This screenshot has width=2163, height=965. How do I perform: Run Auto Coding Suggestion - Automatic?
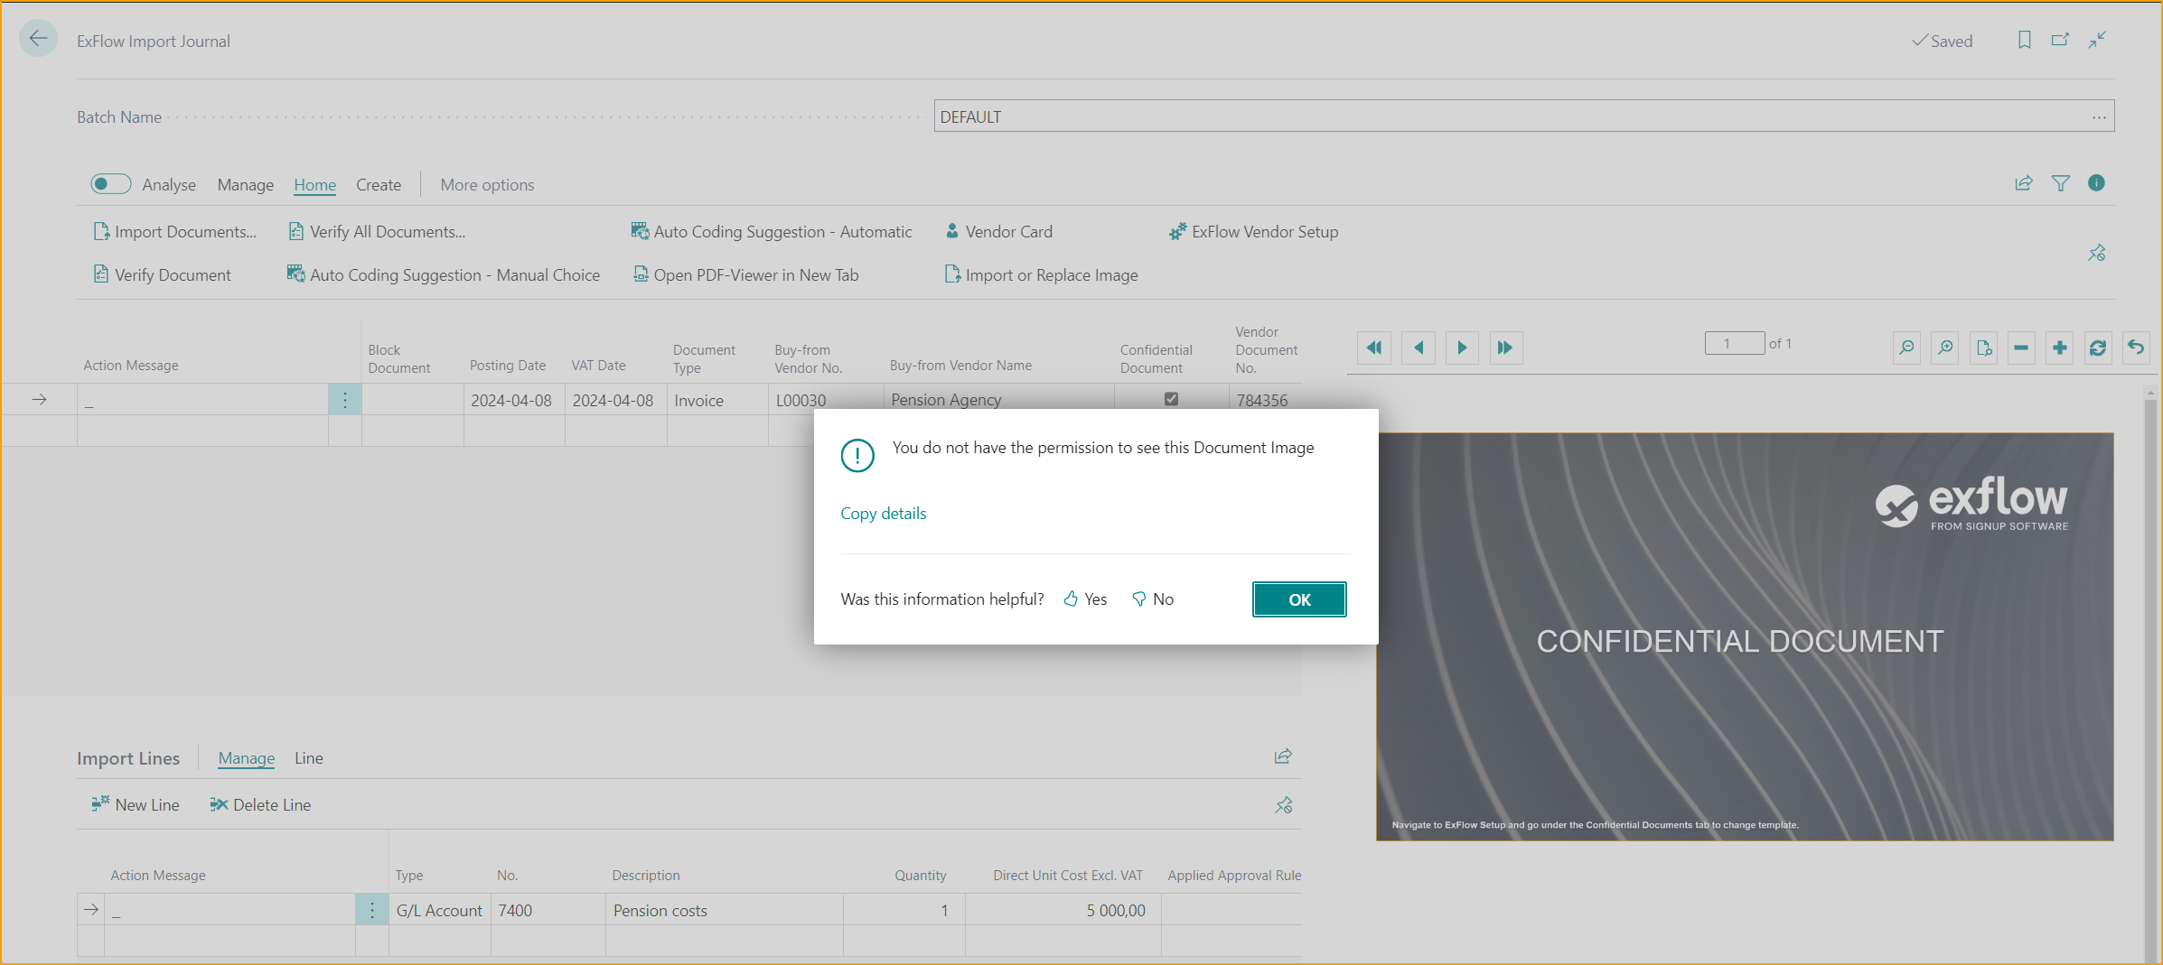point(772,231)
